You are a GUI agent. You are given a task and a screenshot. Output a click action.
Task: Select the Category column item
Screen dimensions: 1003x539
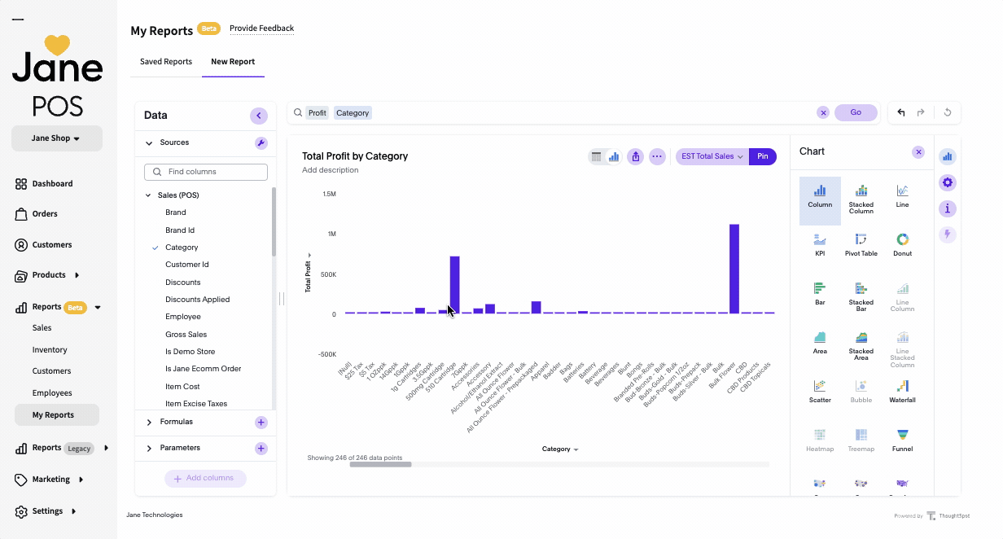click(x=182, y=248)
